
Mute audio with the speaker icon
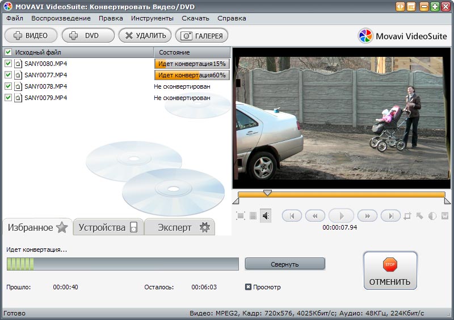tap(266, 216)
